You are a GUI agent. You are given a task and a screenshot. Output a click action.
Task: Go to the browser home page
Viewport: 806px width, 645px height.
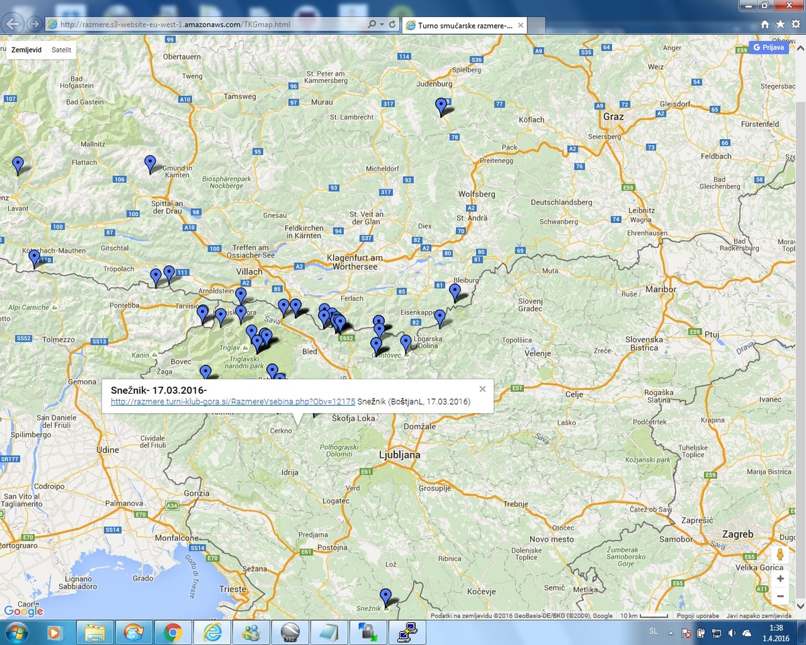coord(765,24)
